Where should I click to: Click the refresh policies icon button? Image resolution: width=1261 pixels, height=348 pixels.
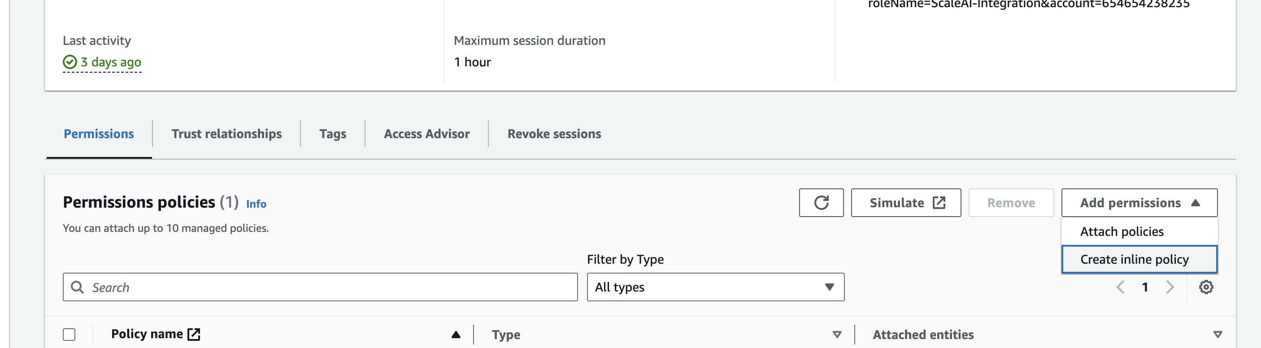[x=821, y=203]
